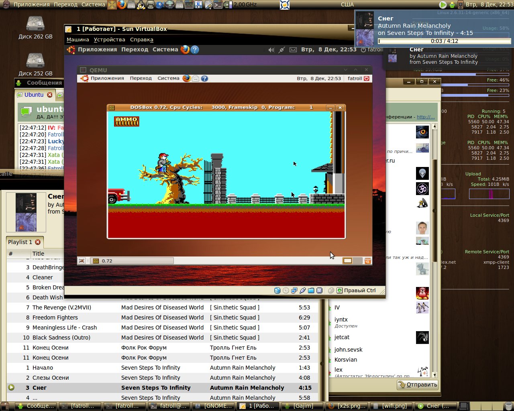514x411 pixels.
Task: Switch to [wifi.png] taskbar window button
Action: coord(391,406)
